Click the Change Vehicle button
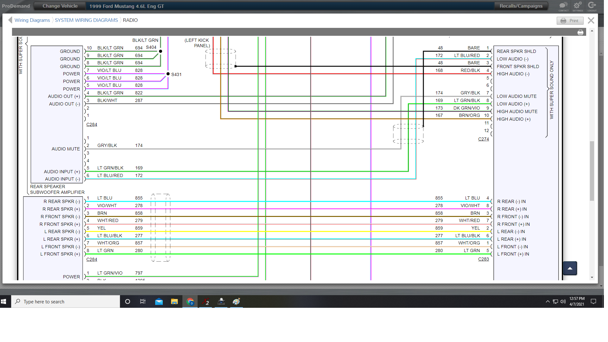608x342 pixels. [x=60, y=6]
